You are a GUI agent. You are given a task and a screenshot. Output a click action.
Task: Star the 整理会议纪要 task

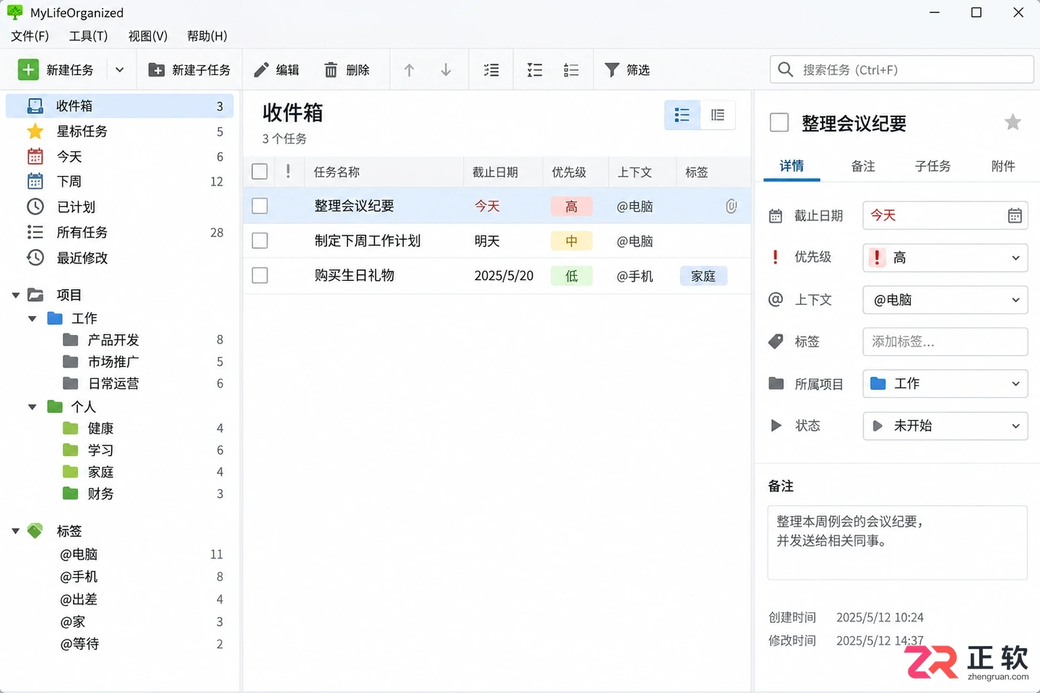click(x=1013, y=123)
